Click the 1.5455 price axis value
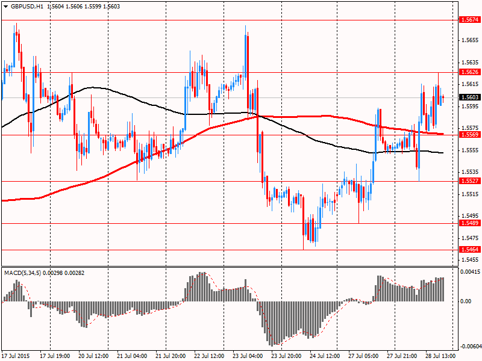Viewport: 482px width, 361px height. [471, 260]
